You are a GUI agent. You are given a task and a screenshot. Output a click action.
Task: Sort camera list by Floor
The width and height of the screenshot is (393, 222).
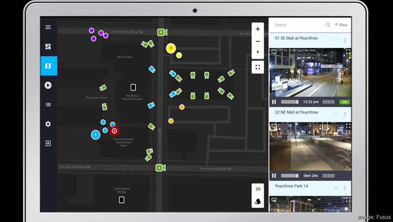pos(341,25)
